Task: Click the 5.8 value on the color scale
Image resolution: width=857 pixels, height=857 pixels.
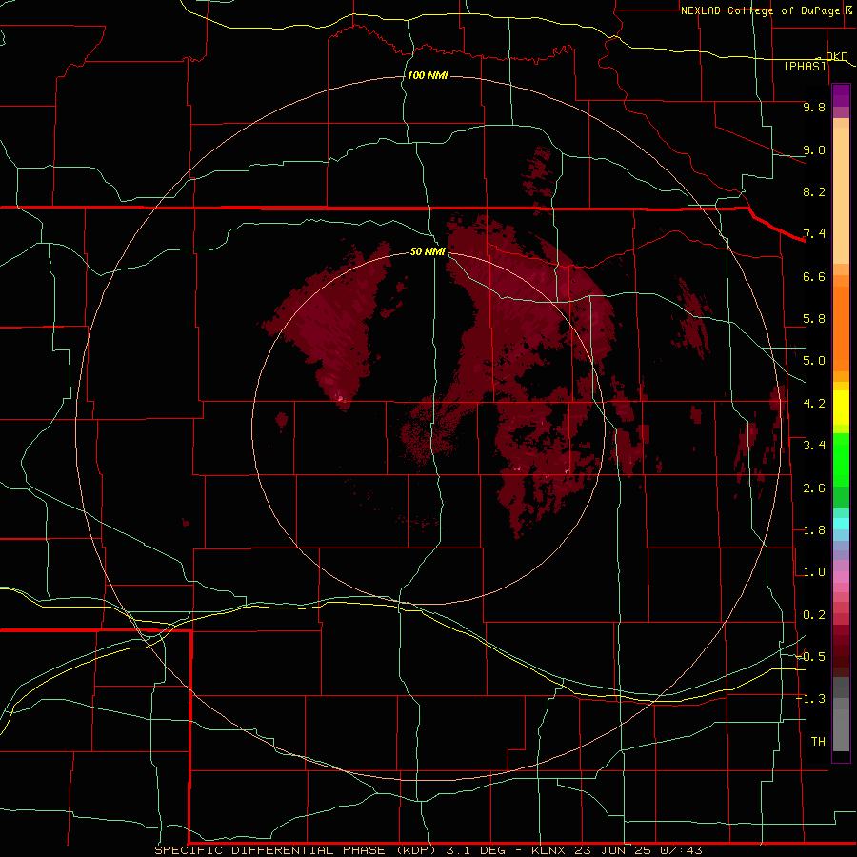Action: point(814,319)
